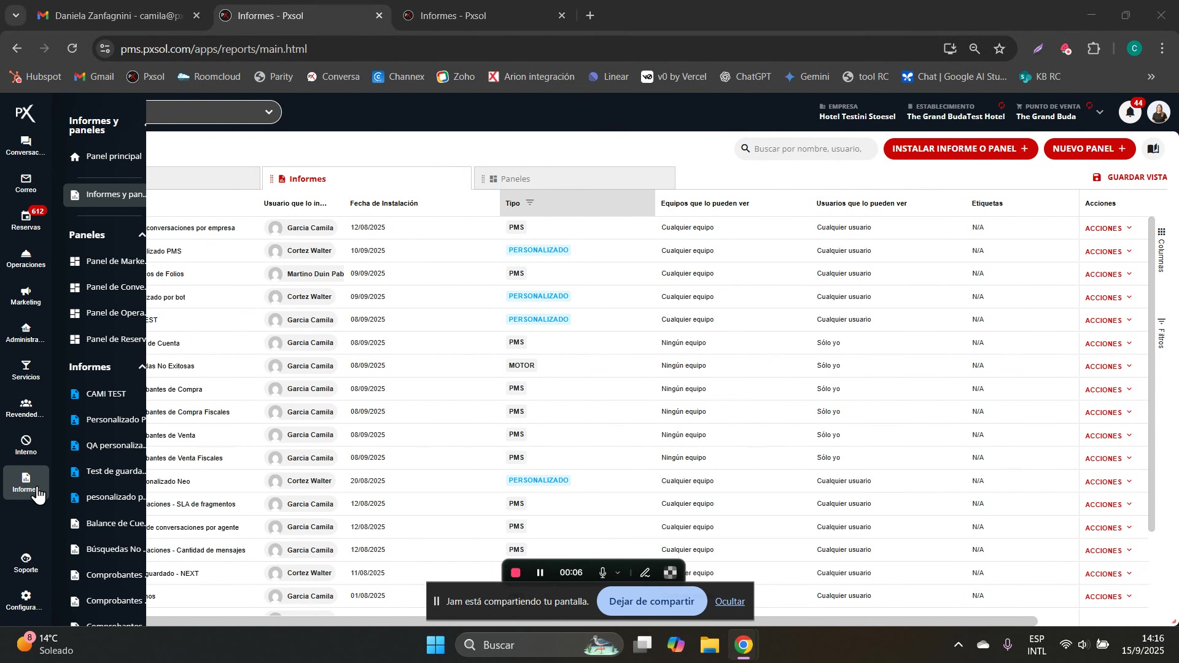Viewport: 1179px width, 663px height.
Task: Open Soporte support icon
Action: click(25, 563)
